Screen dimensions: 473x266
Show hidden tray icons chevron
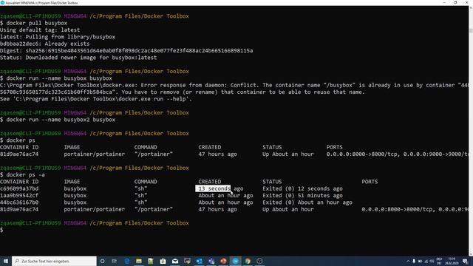pos(408,261)
